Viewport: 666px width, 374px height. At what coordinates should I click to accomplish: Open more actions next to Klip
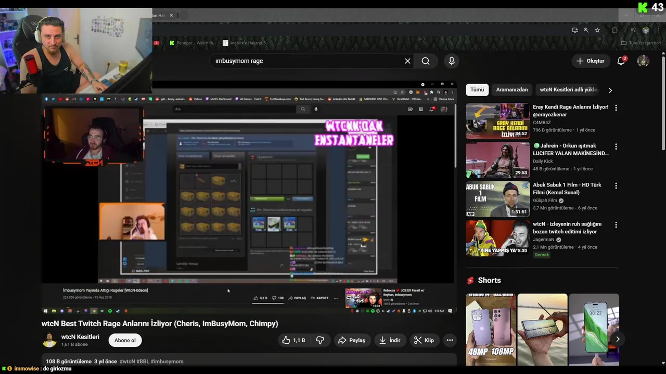450,340
